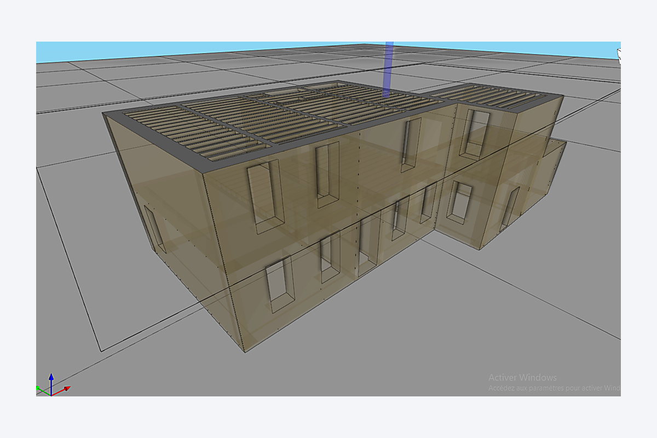Select the vertical blue axis line above the roof
657x438 pixels.
coord(389,70)
